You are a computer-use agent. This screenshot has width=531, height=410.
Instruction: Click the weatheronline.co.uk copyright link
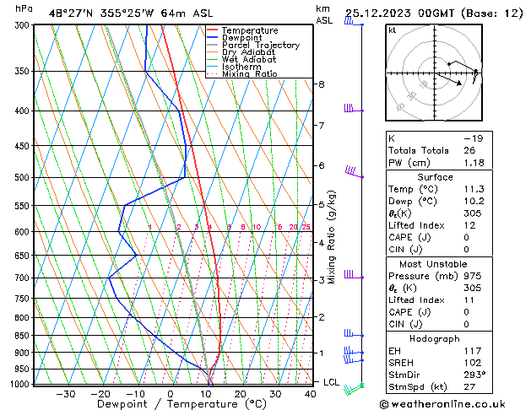point(442,404)
